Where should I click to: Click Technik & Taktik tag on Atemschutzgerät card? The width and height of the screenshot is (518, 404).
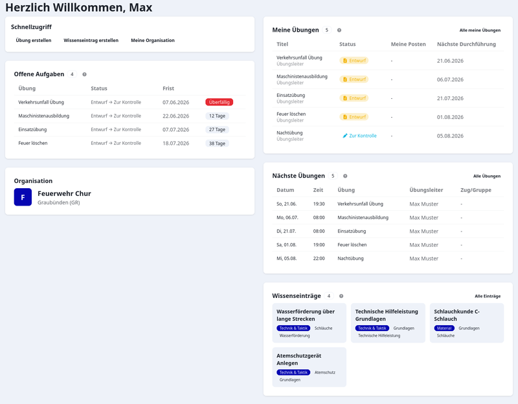293,372
